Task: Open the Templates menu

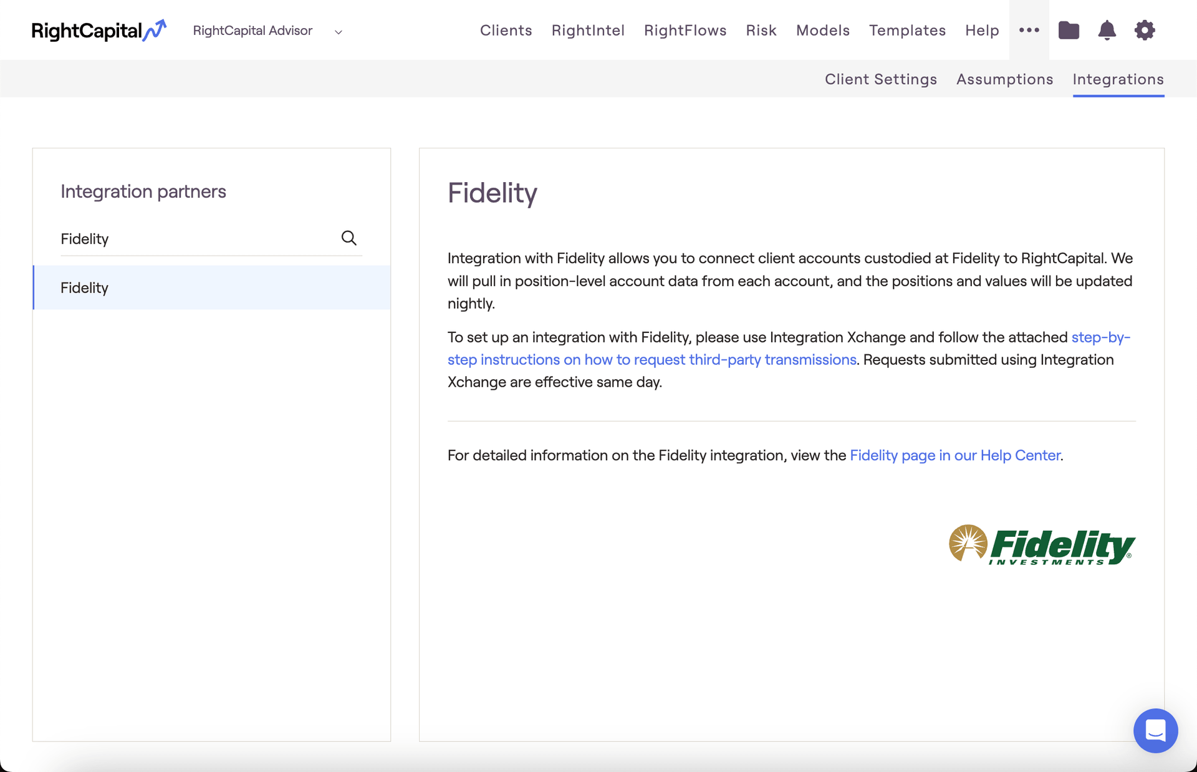Action: coord(907,30)
